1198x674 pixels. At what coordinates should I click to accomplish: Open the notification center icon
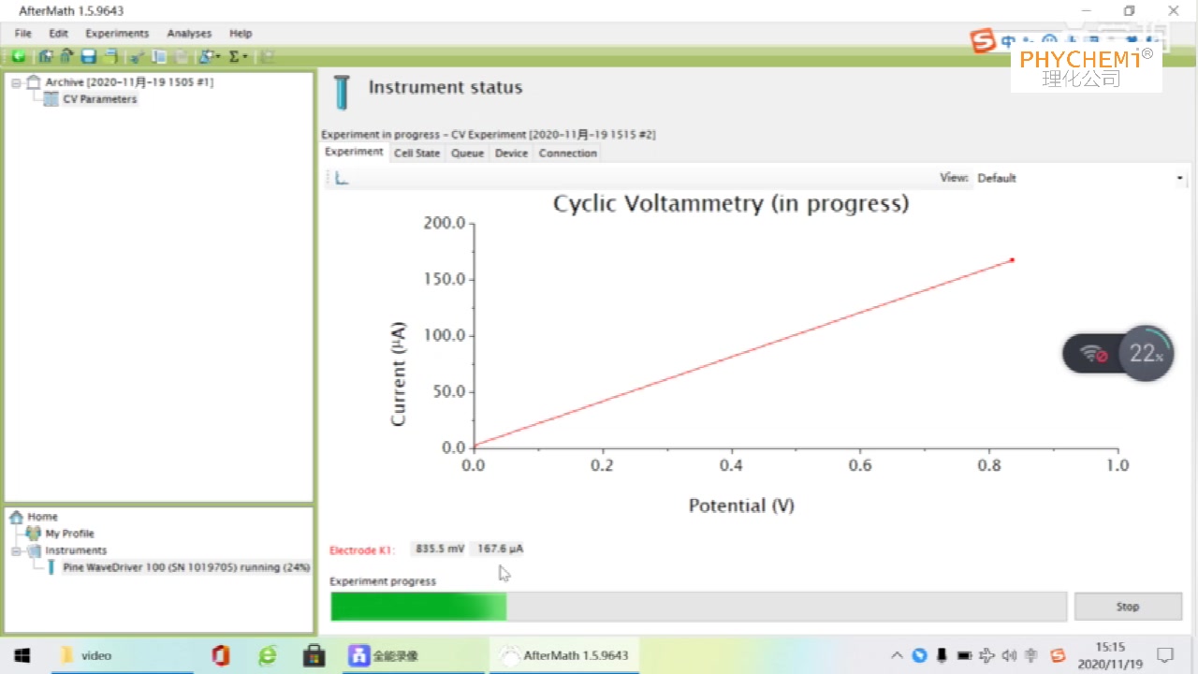pos(1165,655)
